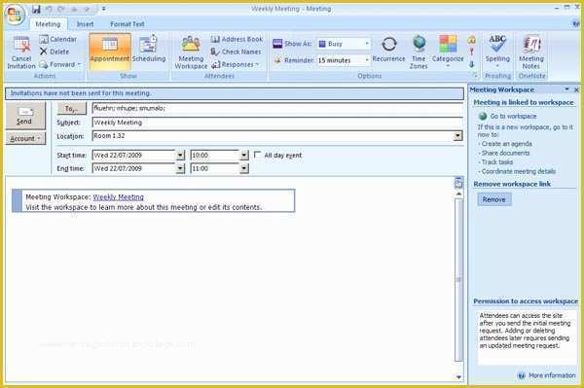Click Meeting Workspace ribbon icon
This screenshot has width=584, height=388.
tap(191, 53)
